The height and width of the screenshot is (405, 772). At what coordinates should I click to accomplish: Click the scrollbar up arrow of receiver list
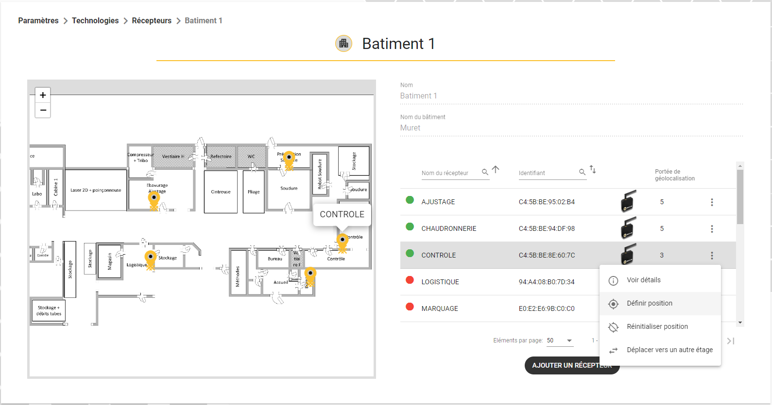point(740,166)
